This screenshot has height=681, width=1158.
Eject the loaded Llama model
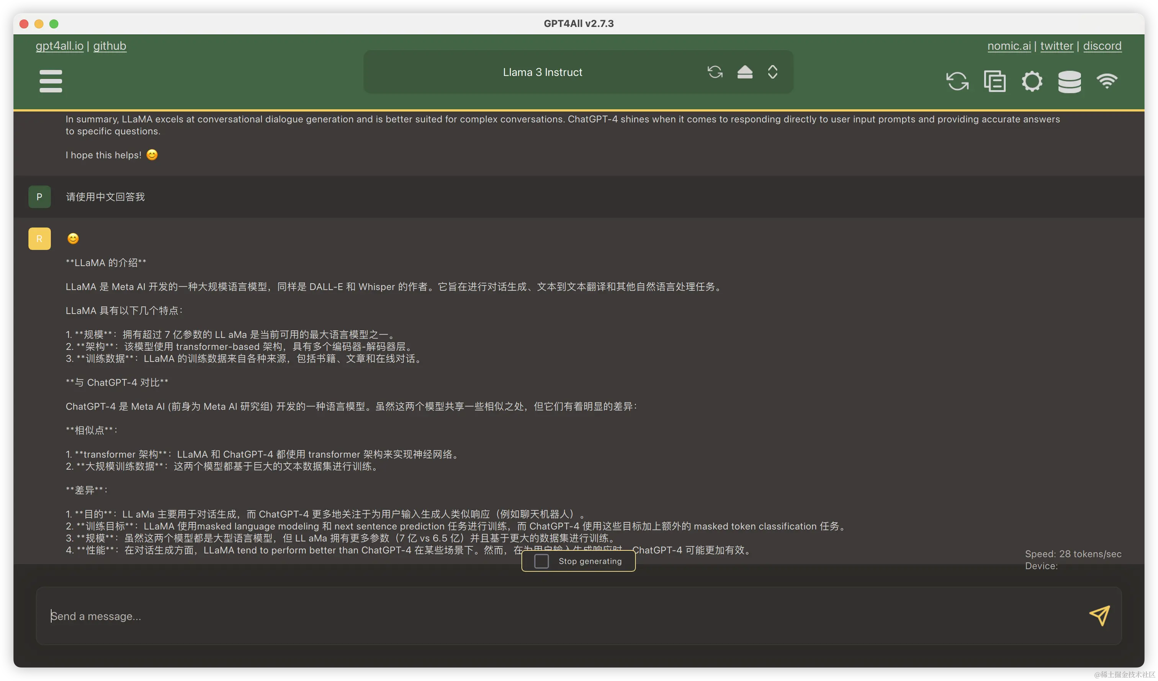744,72
